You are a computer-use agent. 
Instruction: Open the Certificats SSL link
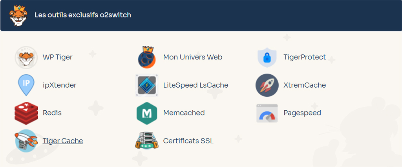pos(188,141)
